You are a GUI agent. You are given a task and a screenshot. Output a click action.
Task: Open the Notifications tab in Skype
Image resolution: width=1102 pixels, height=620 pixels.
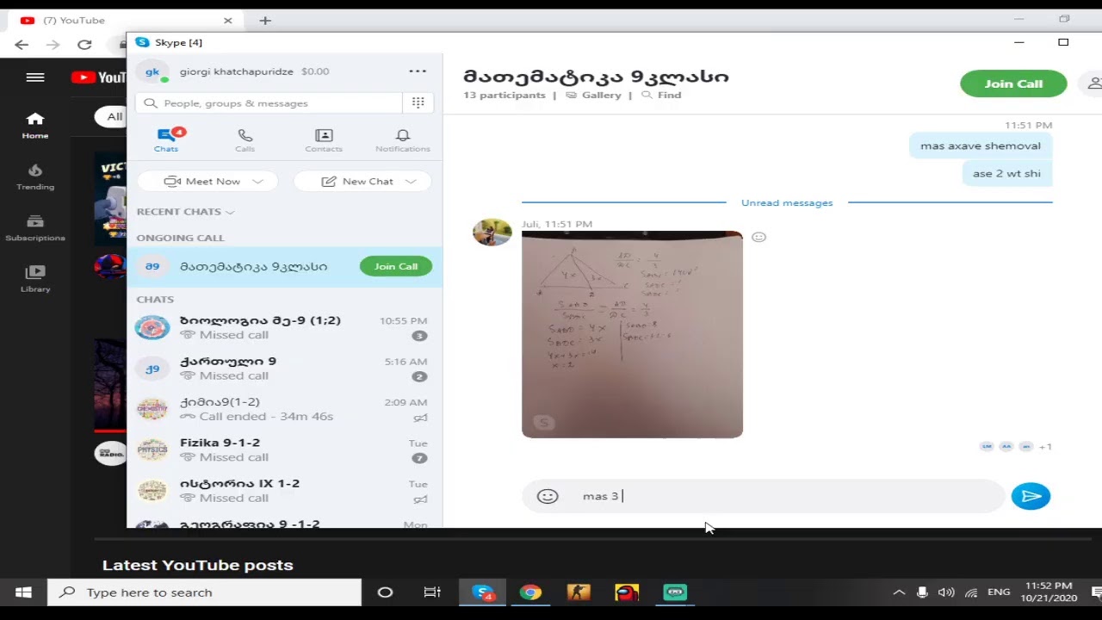coord(403,139)
